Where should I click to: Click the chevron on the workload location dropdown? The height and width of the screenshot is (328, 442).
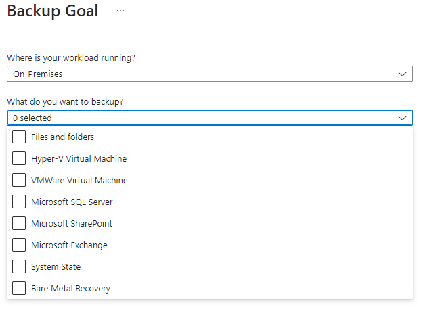point(403,74)
